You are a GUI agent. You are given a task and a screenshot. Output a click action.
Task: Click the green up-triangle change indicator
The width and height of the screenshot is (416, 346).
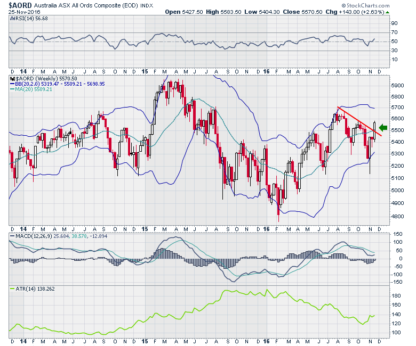387,12
